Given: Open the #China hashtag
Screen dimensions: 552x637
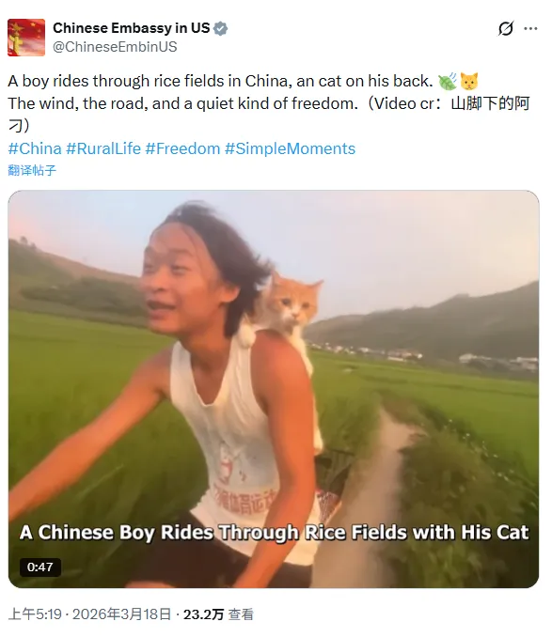Looking at the screenshot, I should tap(35, 148).
